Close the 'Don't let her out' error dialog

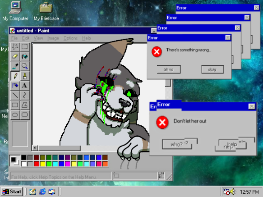pos(252,106)
